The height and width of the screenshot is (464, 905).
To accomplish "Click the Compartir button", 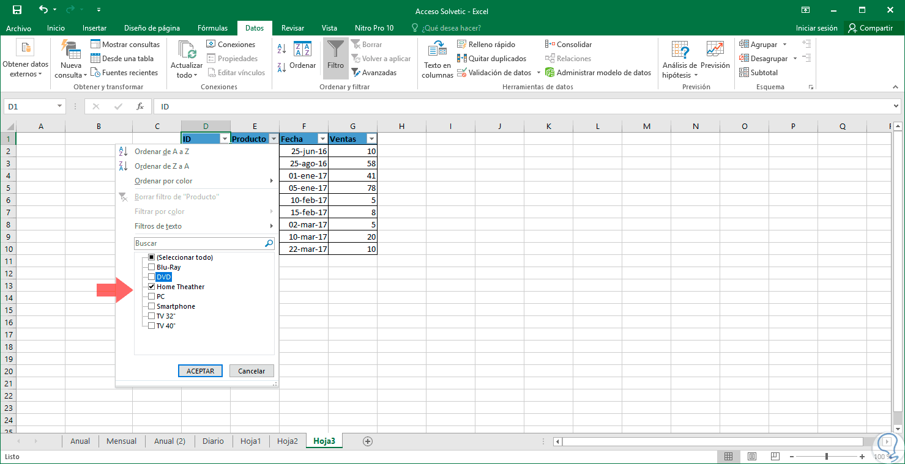I will point(871,28).
